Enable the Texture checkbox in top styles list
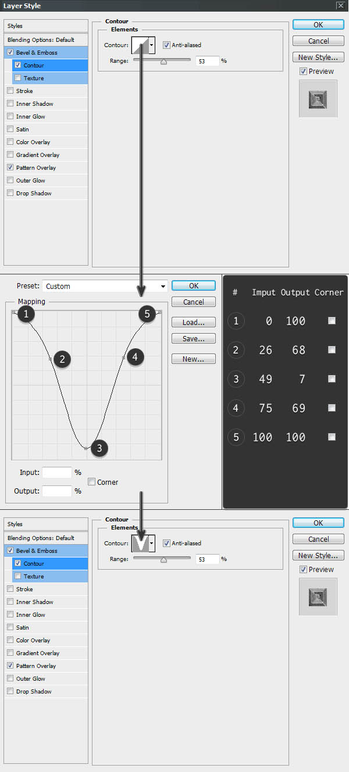The width and height of the screenshot is (349, 772). click(18, 78)
